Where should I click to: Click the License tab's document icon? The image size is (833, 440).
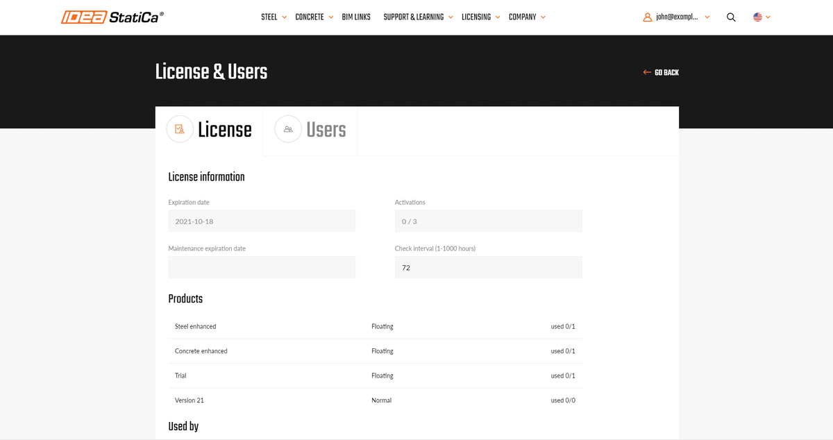pos(180,129)
